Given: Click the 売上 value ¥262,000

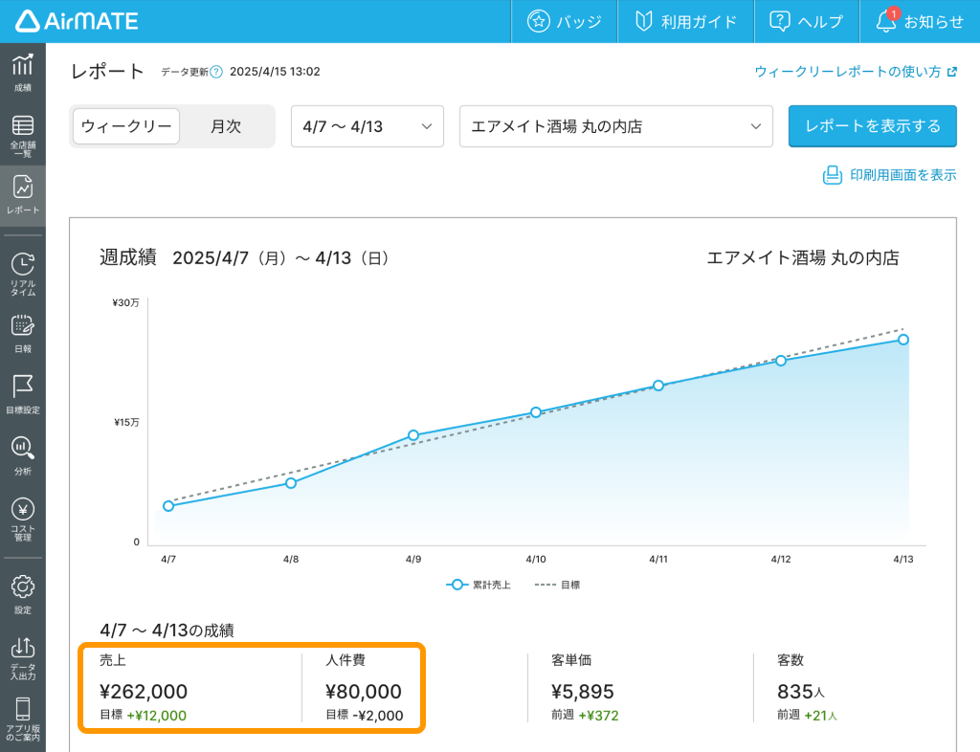Looking at the screenshot, I should tap(144, 692).
